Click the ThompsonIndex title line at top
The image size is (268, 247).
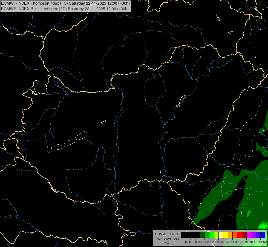65,3
